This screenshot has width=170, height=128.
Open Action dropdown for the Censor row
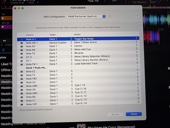[137, 46]
